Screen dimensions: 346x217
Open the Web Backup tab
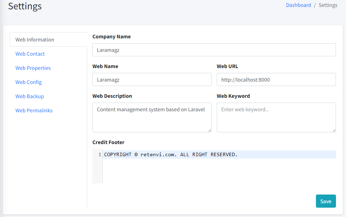[x=30, y=96]
